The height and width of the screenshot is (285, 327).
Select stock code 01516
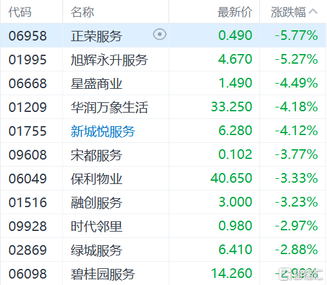[x=28, y=202]
